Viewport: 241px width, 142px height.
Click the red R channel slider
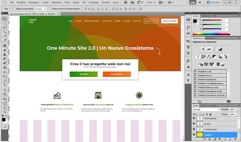[x=212, y=20]
